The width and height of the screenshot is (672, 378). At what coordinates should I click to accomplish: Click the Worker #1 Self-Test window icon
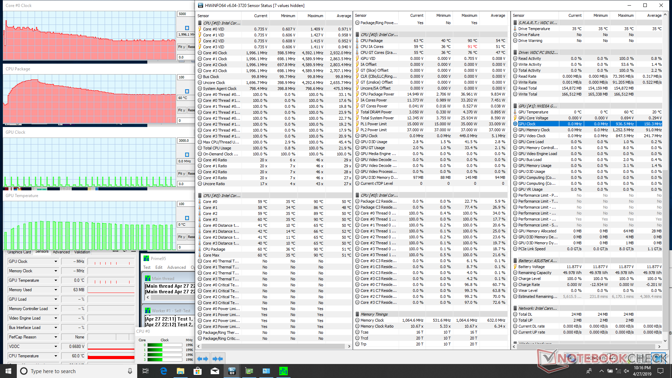pyautogui.click(x=148, y=310)
